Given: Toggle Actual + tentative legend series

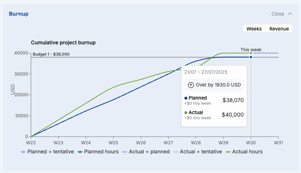Looking at the screenshot, I should coord(198,152).
